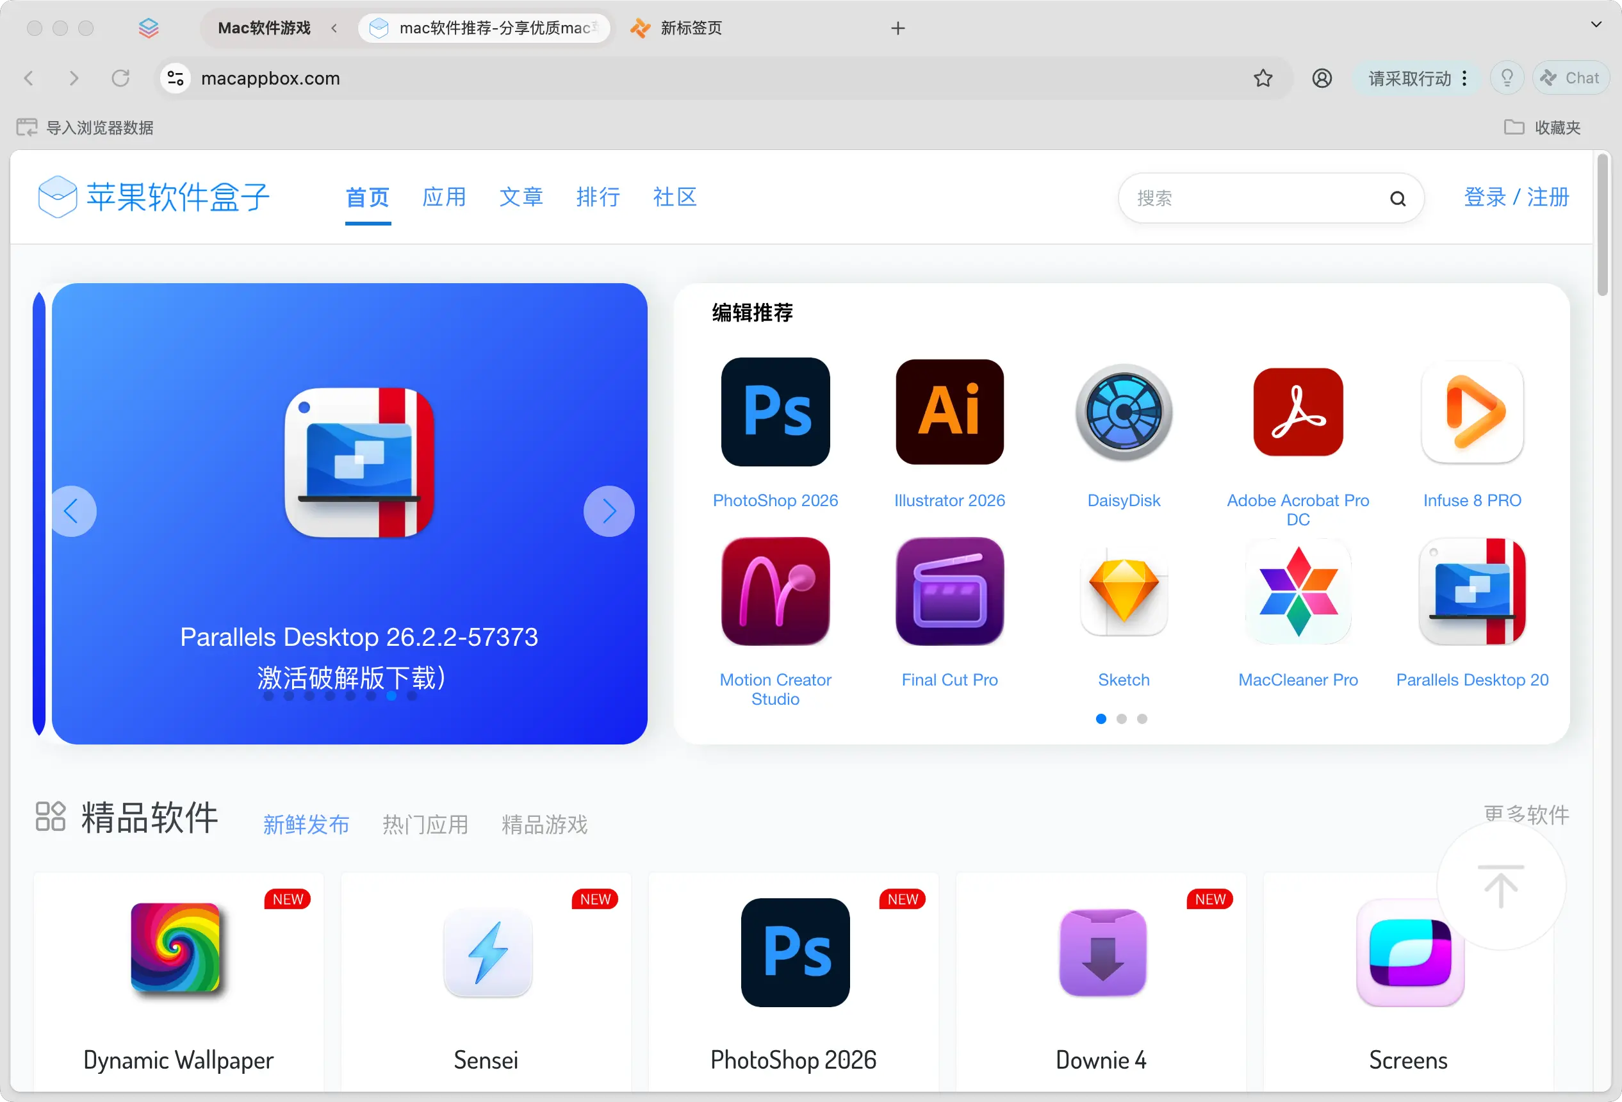1622x1102 pixels.
Task: Switch to the 热门应用 tab
Action: [425, 824]
